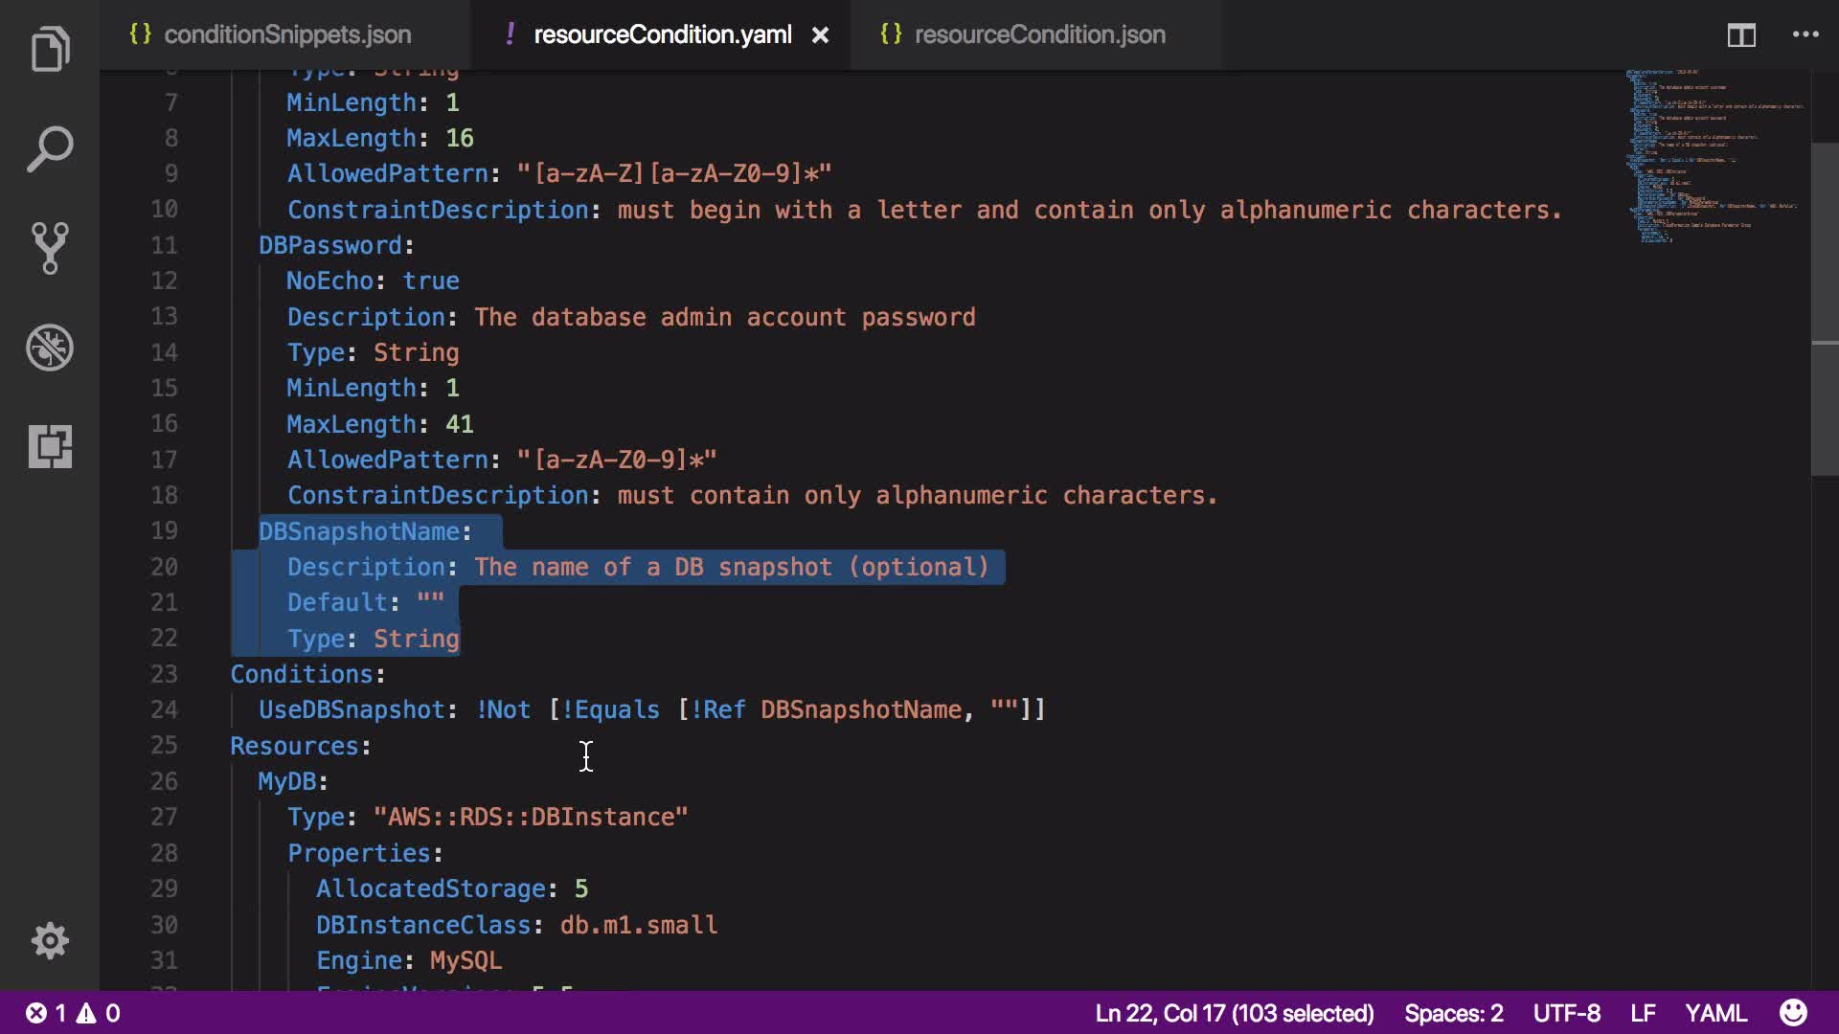
Task: Open the Explorer view in activity bar
Action: (50, 50)
